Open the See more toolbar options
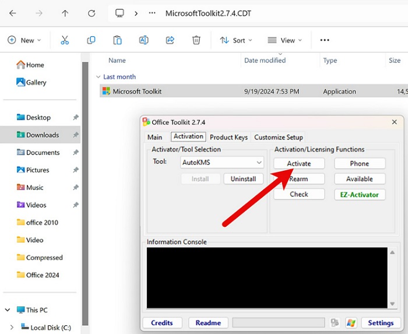The image size is (408, 334). [325, 40]
